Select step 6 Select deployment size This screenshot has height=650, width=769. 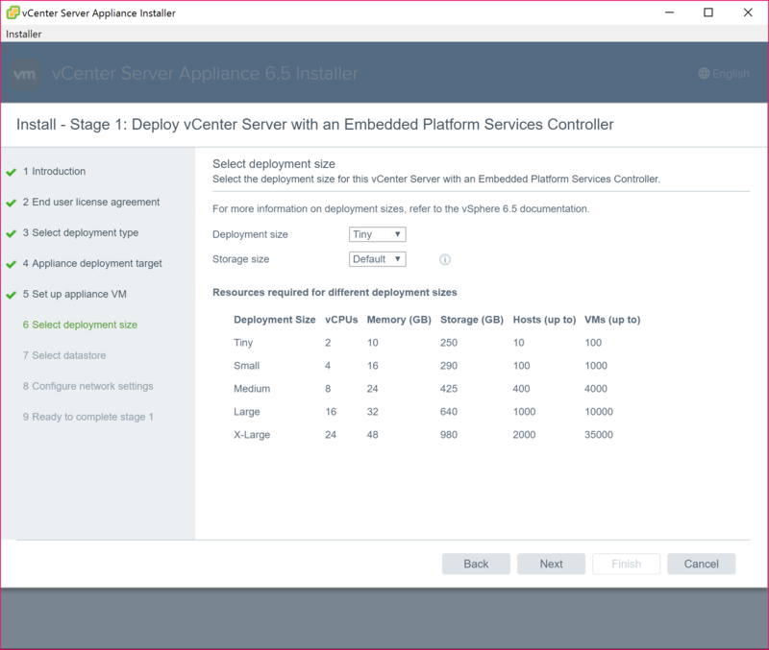(x=80, y=325)
